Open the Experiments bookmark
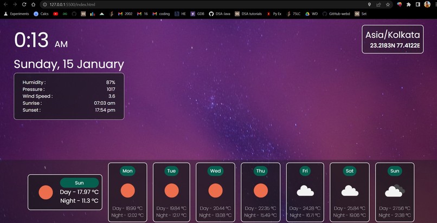 pyautogui.click(x=16, y=14)
